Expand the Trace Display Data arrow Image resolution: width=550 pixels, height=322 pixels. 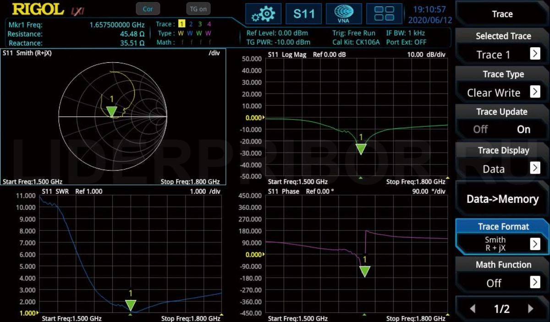coord(535,168)
